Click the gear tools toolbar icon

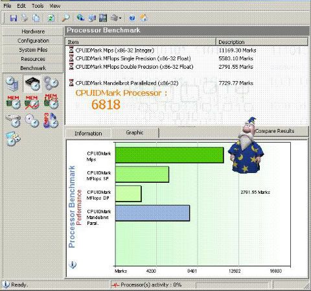tap(114, 18)
